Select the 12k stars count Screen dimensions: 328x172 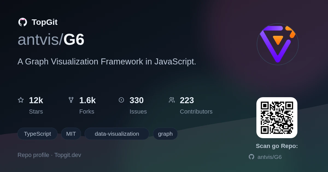click(36, 100)
